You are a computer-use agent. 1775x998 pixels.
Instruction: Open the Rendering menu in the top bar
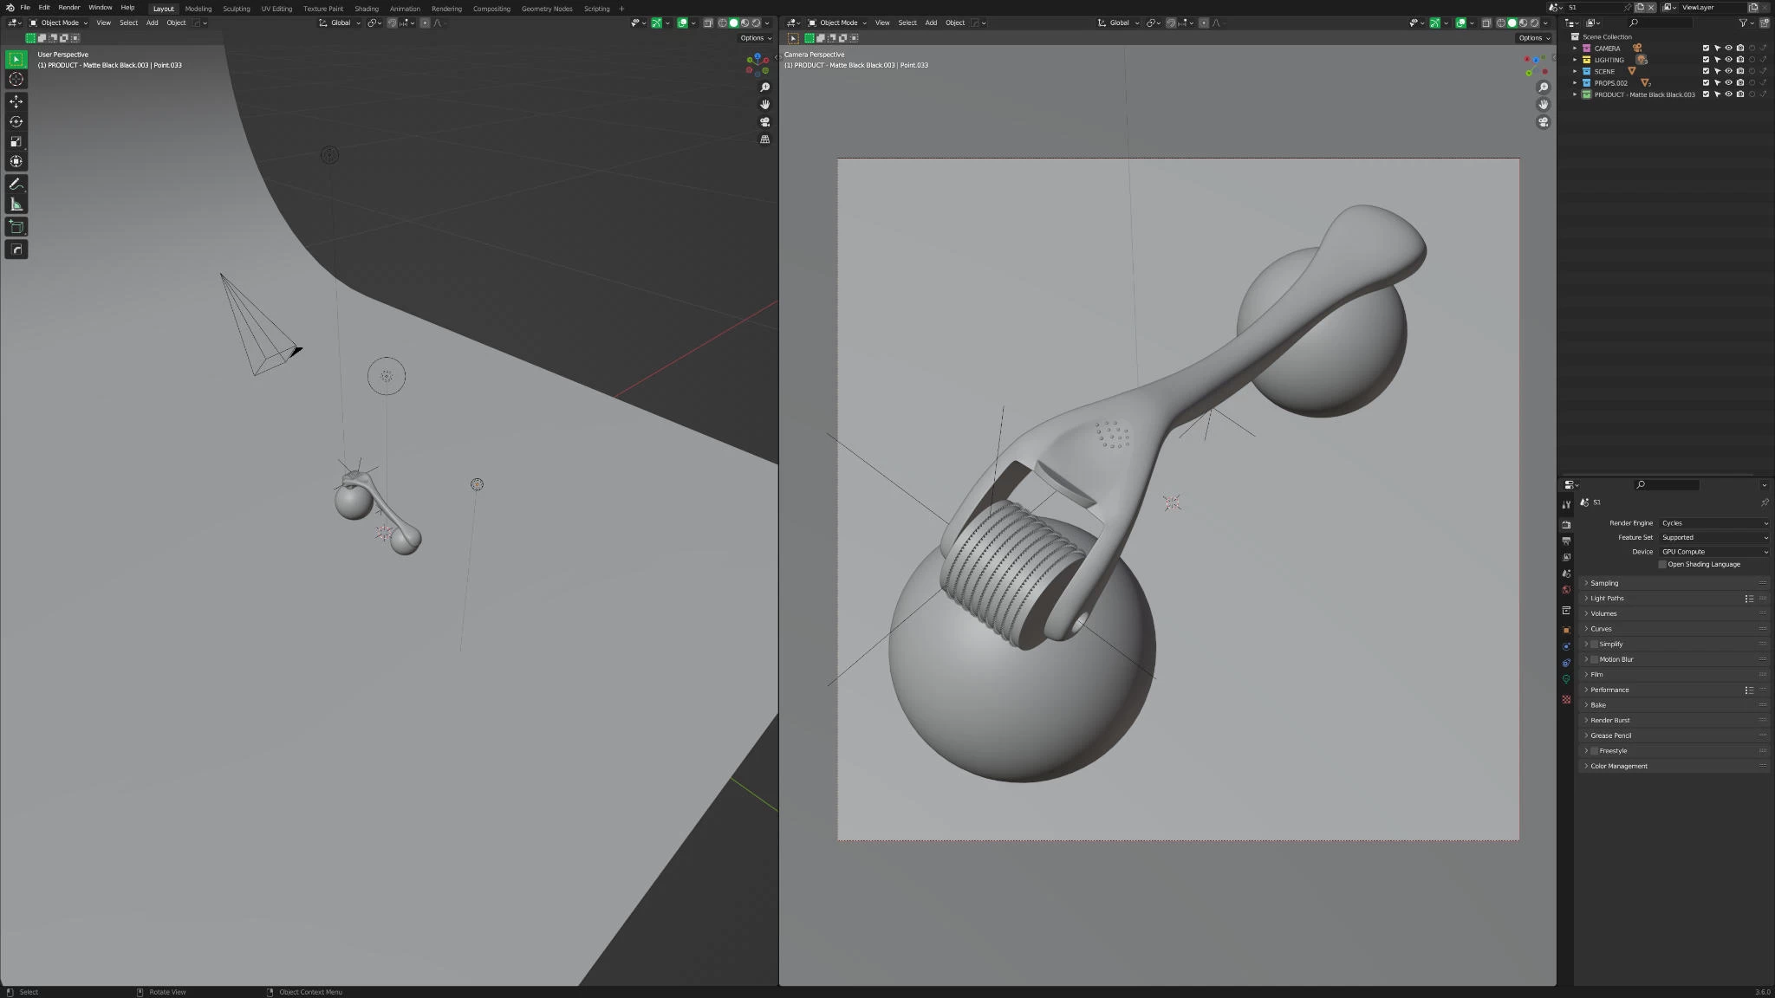pos(447,9)
